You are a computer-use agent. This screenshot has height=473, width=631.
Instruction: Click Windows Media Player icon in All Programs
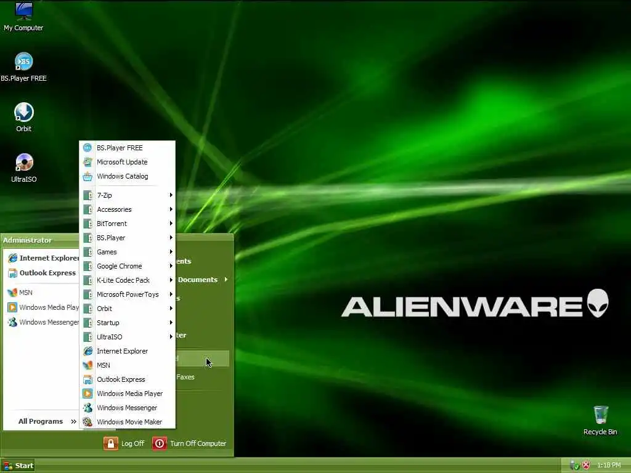pos(88,394)
